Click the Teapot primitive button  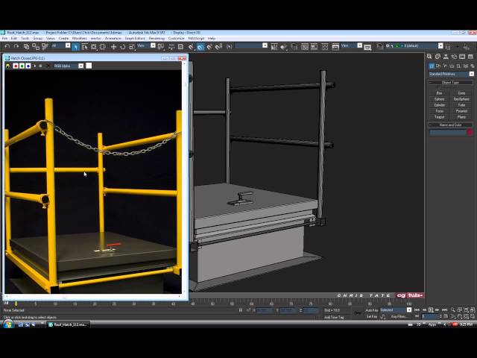[x=440, y=116]
